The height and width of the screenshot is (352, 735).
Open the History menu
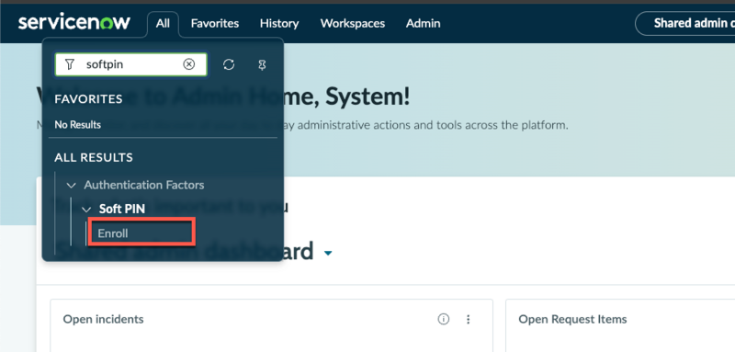tap(279, 23)
